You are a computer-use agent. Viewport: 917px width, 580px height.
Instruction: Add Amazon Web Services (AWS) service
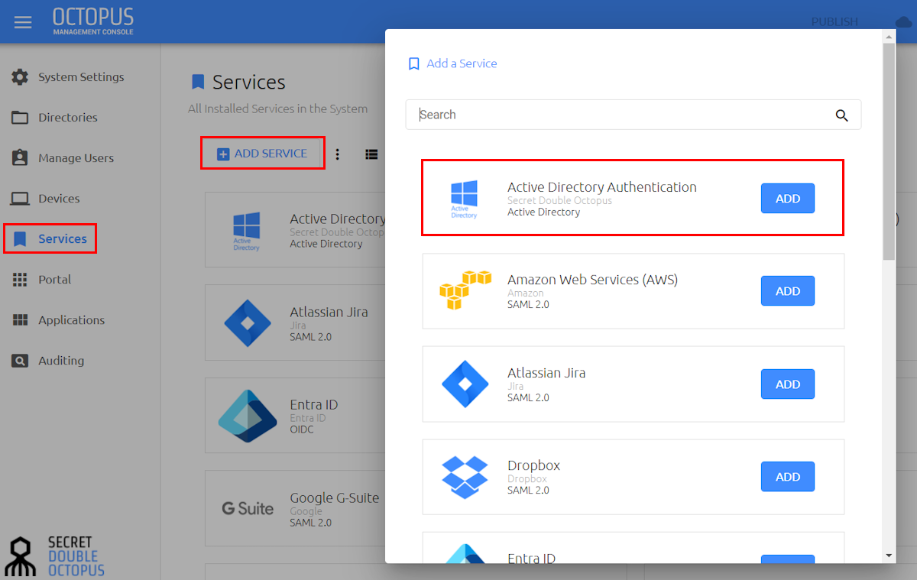point(787,291)
